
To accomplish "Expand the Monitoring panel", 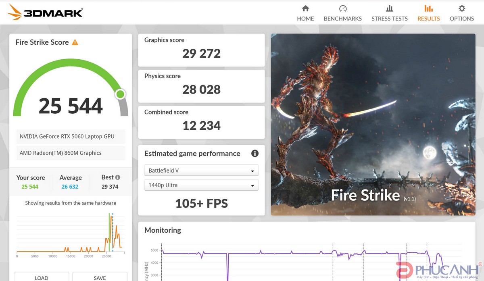I will 163,230.
